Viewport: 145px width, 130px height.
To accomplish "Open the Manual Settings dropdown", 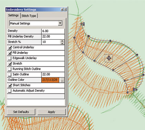I will pos(60,23).
